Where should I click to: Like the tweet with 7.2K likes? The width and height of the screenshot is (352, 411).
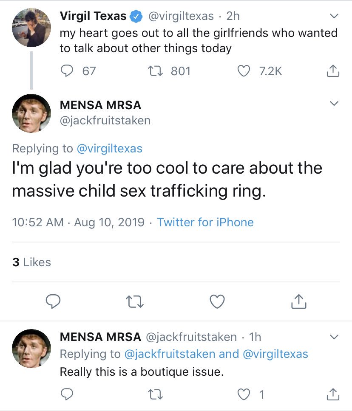pos(244,71)
